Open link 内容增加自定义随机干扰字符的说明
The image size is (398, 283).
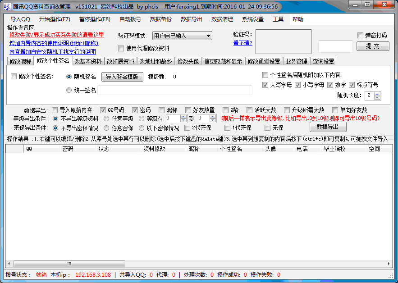(53, 52)
